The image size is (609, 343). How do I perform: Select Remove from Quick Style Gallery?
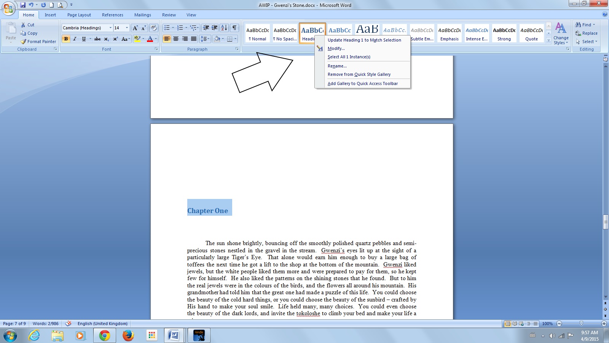pos(359,74)
